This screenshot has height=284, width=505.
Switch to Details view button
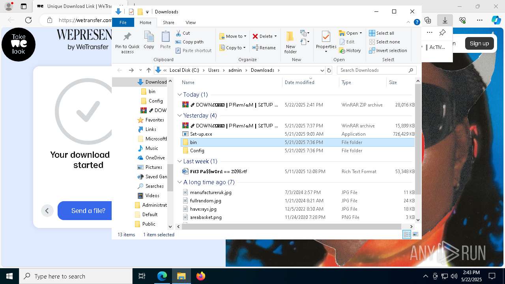coord(407,235)
